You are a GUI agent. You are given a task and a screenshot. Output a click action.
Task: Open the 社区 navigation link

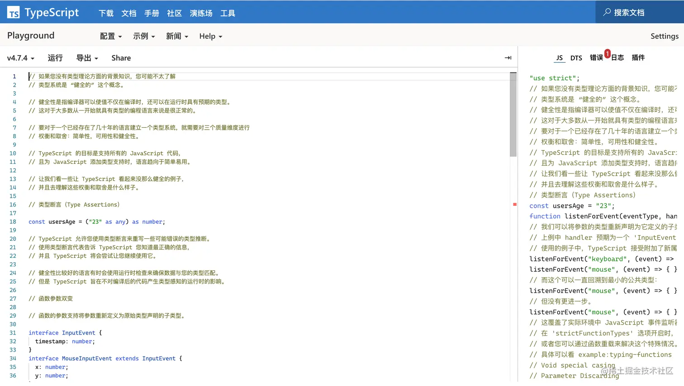click(174, 14)
